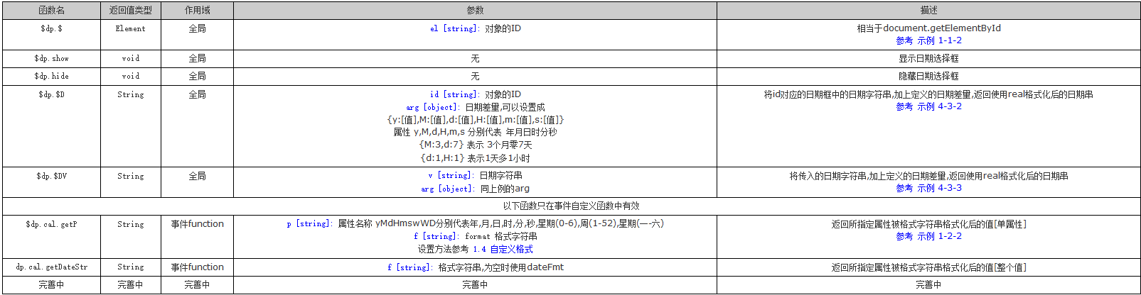
Task: Select the function name '$dp.$DV'
Action: pos(51,176)
